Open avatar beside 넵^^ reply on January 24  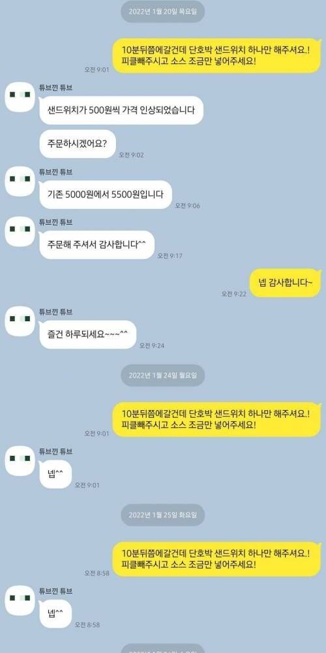(x=20, y=460)
